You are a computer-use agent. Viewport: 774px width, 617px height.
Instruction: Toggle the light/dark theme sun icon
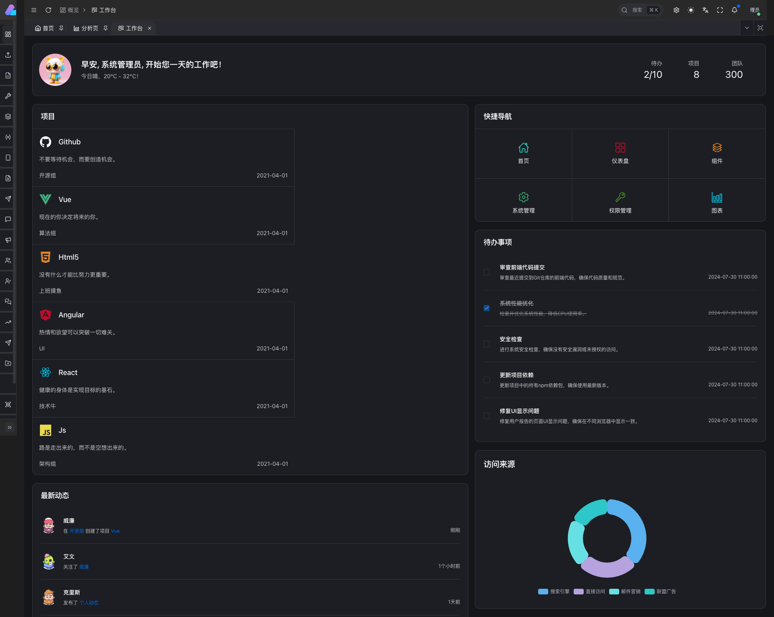pyautogui.click(x=691, y=10)
